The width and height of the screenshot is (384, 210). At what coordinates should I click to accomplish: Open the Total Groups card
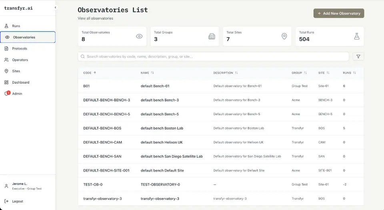[x=184, y=36]
